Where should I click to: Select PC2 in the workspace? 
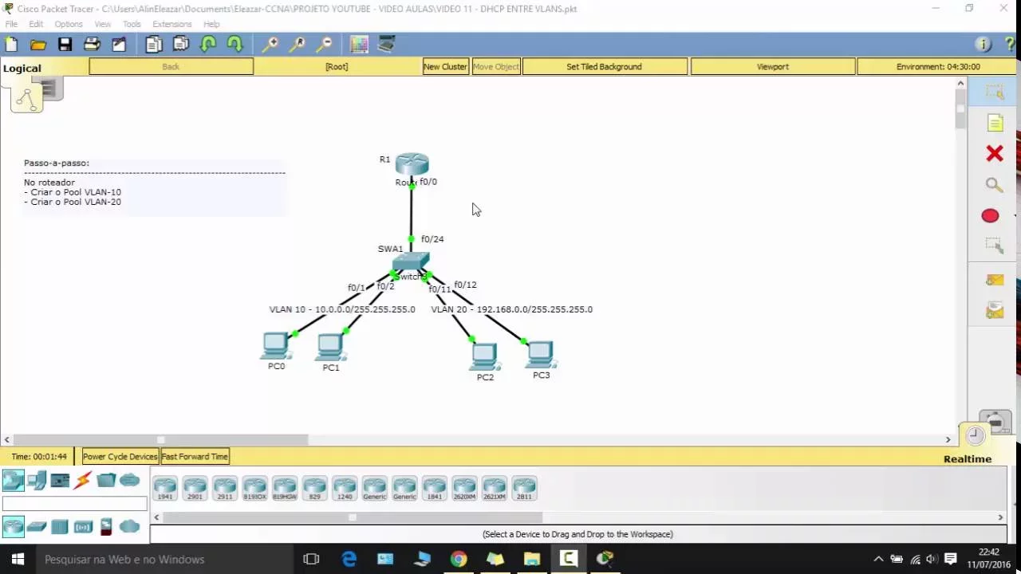coord(484,357)
